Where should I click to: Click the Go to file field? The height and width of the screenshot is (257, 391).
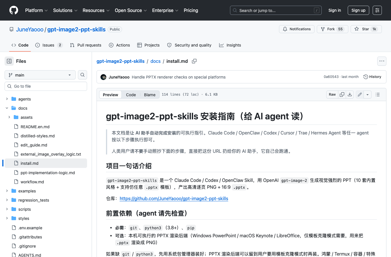(x=46, y=86)
